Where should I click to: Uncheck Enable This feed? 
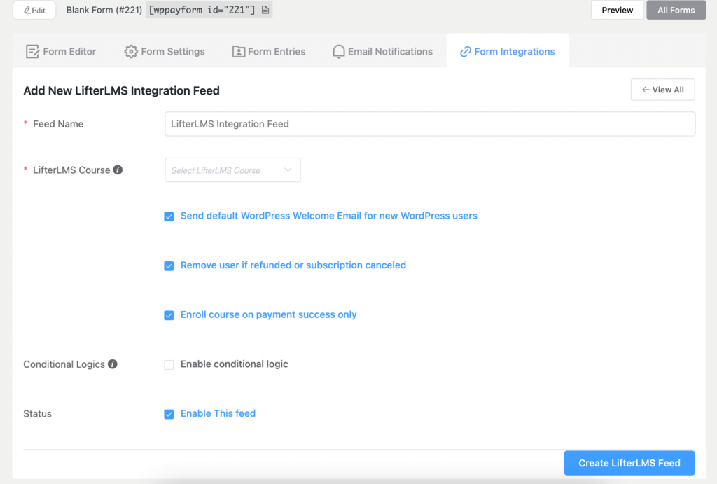169,414
